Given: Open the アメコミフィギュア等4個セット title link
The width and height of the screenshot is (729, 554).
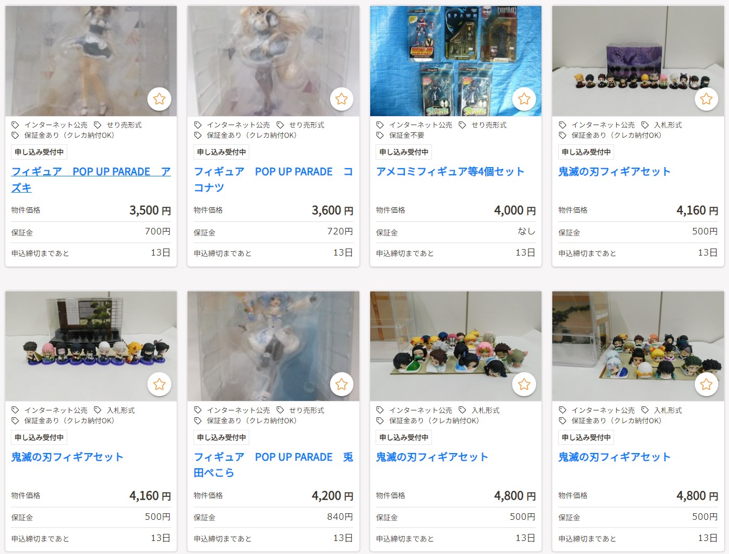Looking at the screenshot, I should (450, 171).
